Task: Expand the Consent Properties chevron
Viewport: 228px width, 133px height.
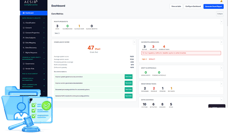Action: [x=44, y=33]
